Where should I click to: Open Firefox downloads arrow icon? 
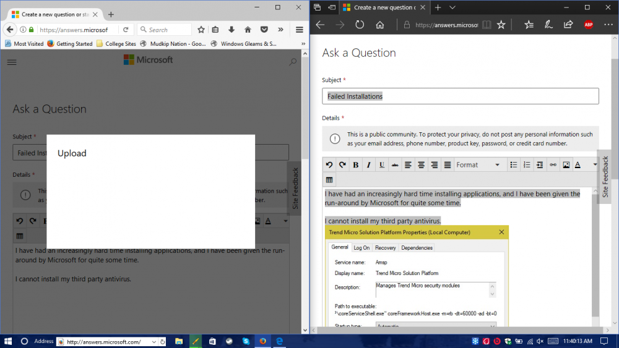(232, 30)
